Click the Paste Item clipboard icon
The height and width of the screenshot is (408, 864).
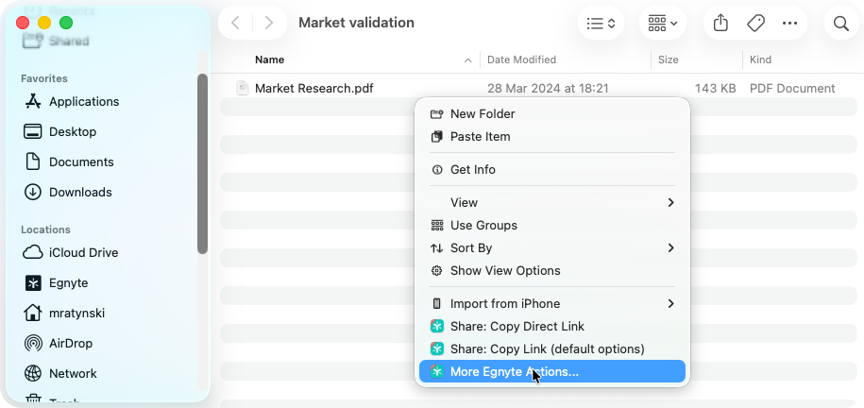coord(436,137)
